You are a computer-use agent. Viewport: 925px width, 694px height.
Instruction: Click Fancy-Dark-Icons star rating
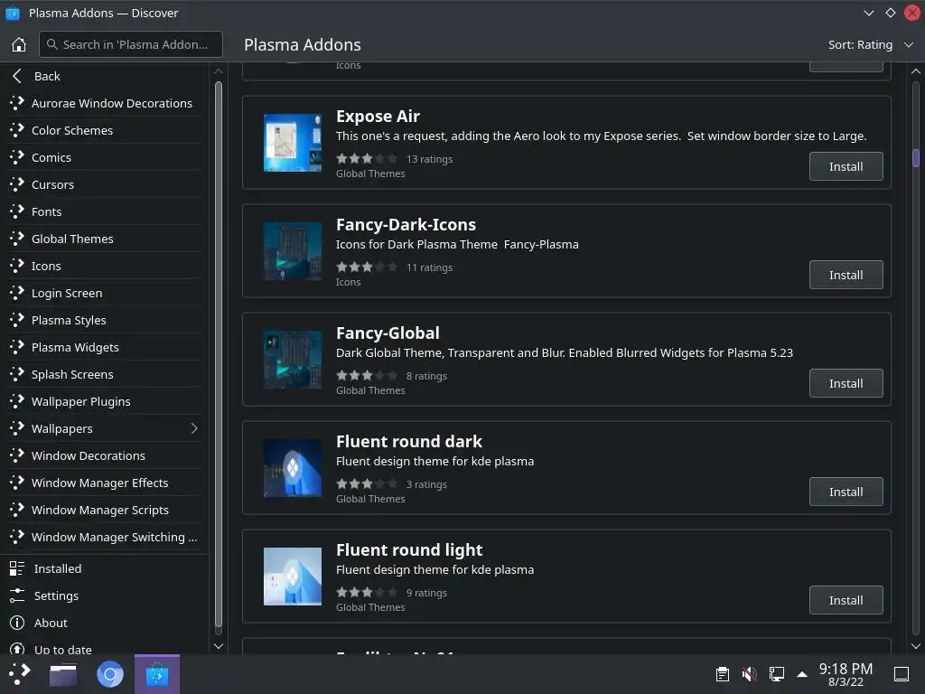[x=367, y=267]
